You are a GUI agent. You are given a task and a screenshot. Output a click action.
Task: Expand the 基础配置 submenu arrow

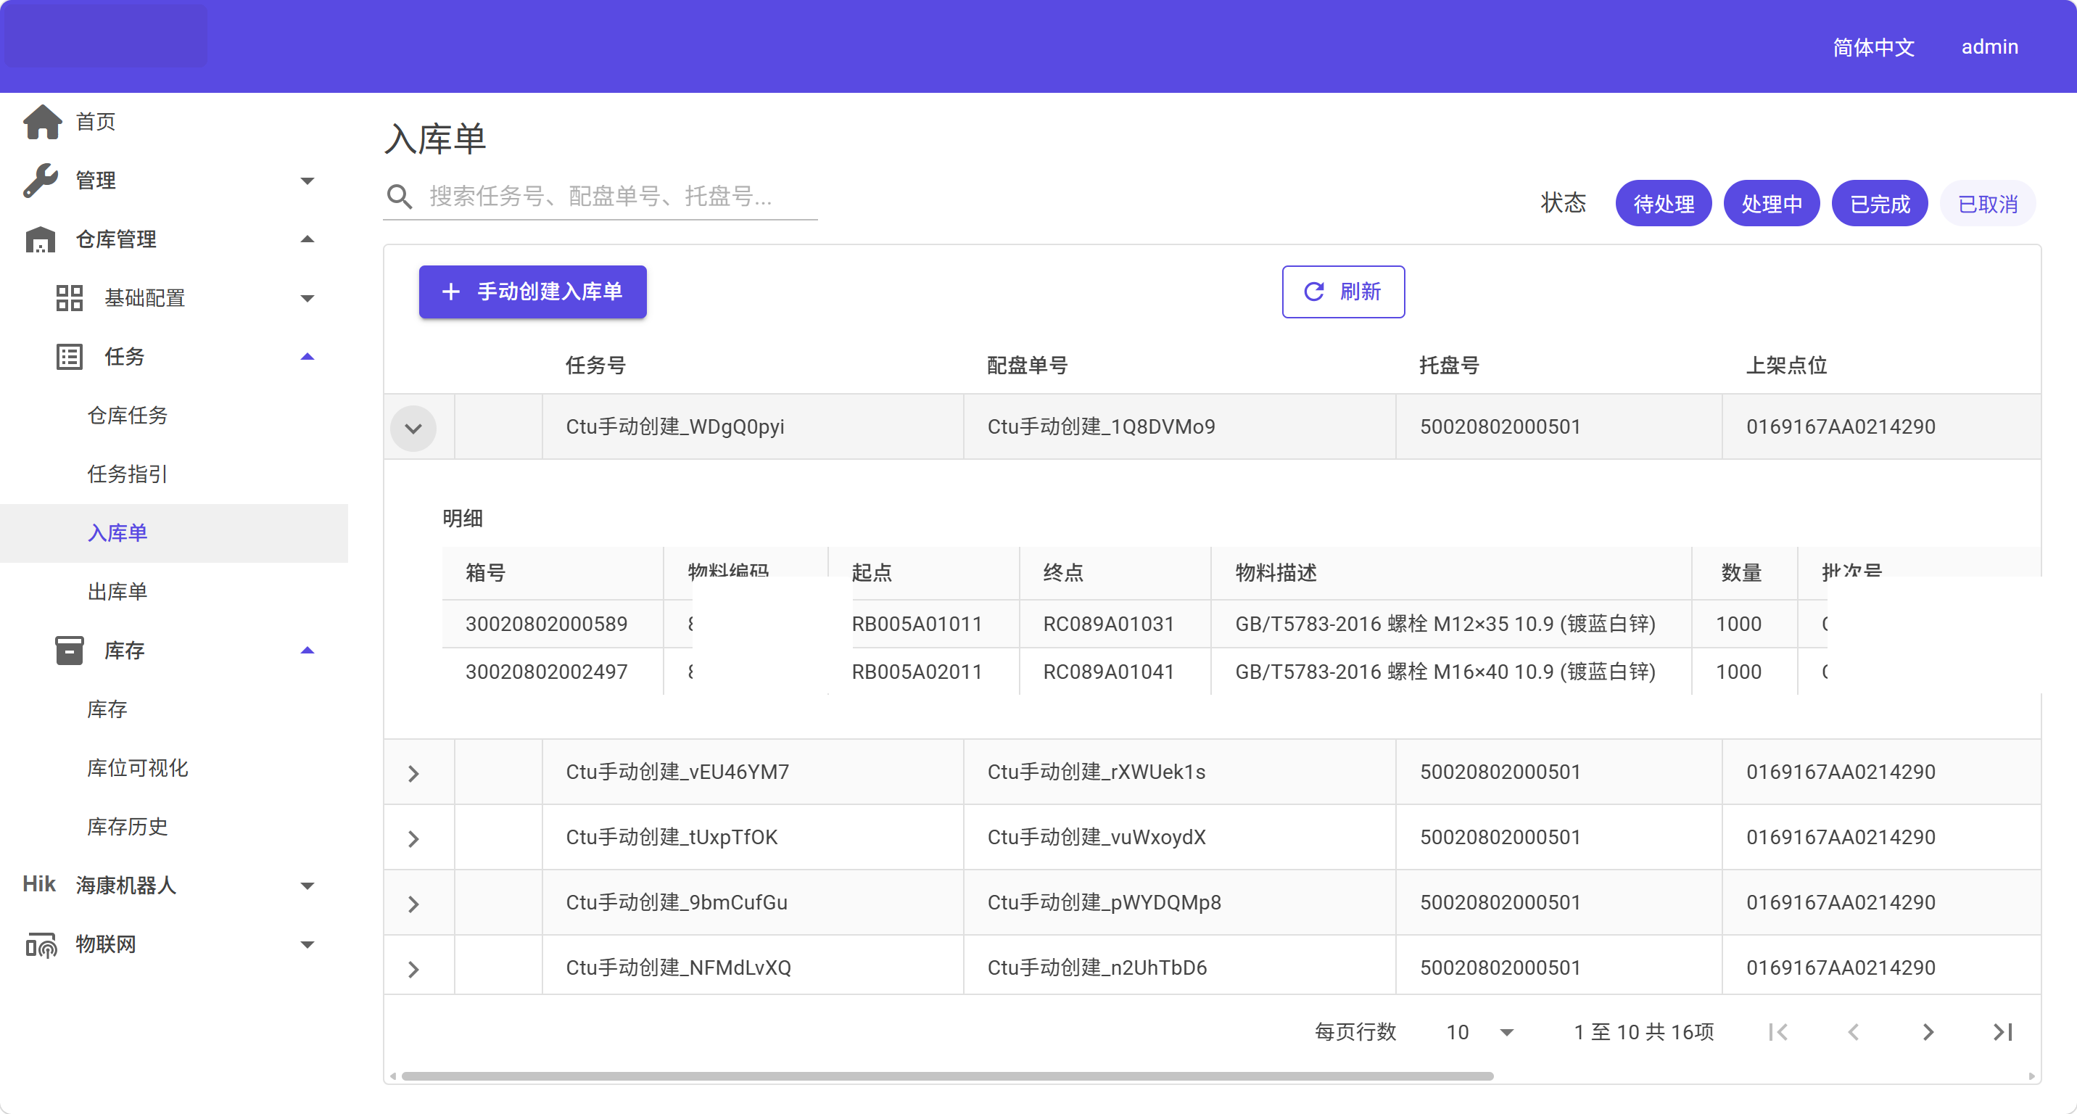307,298
